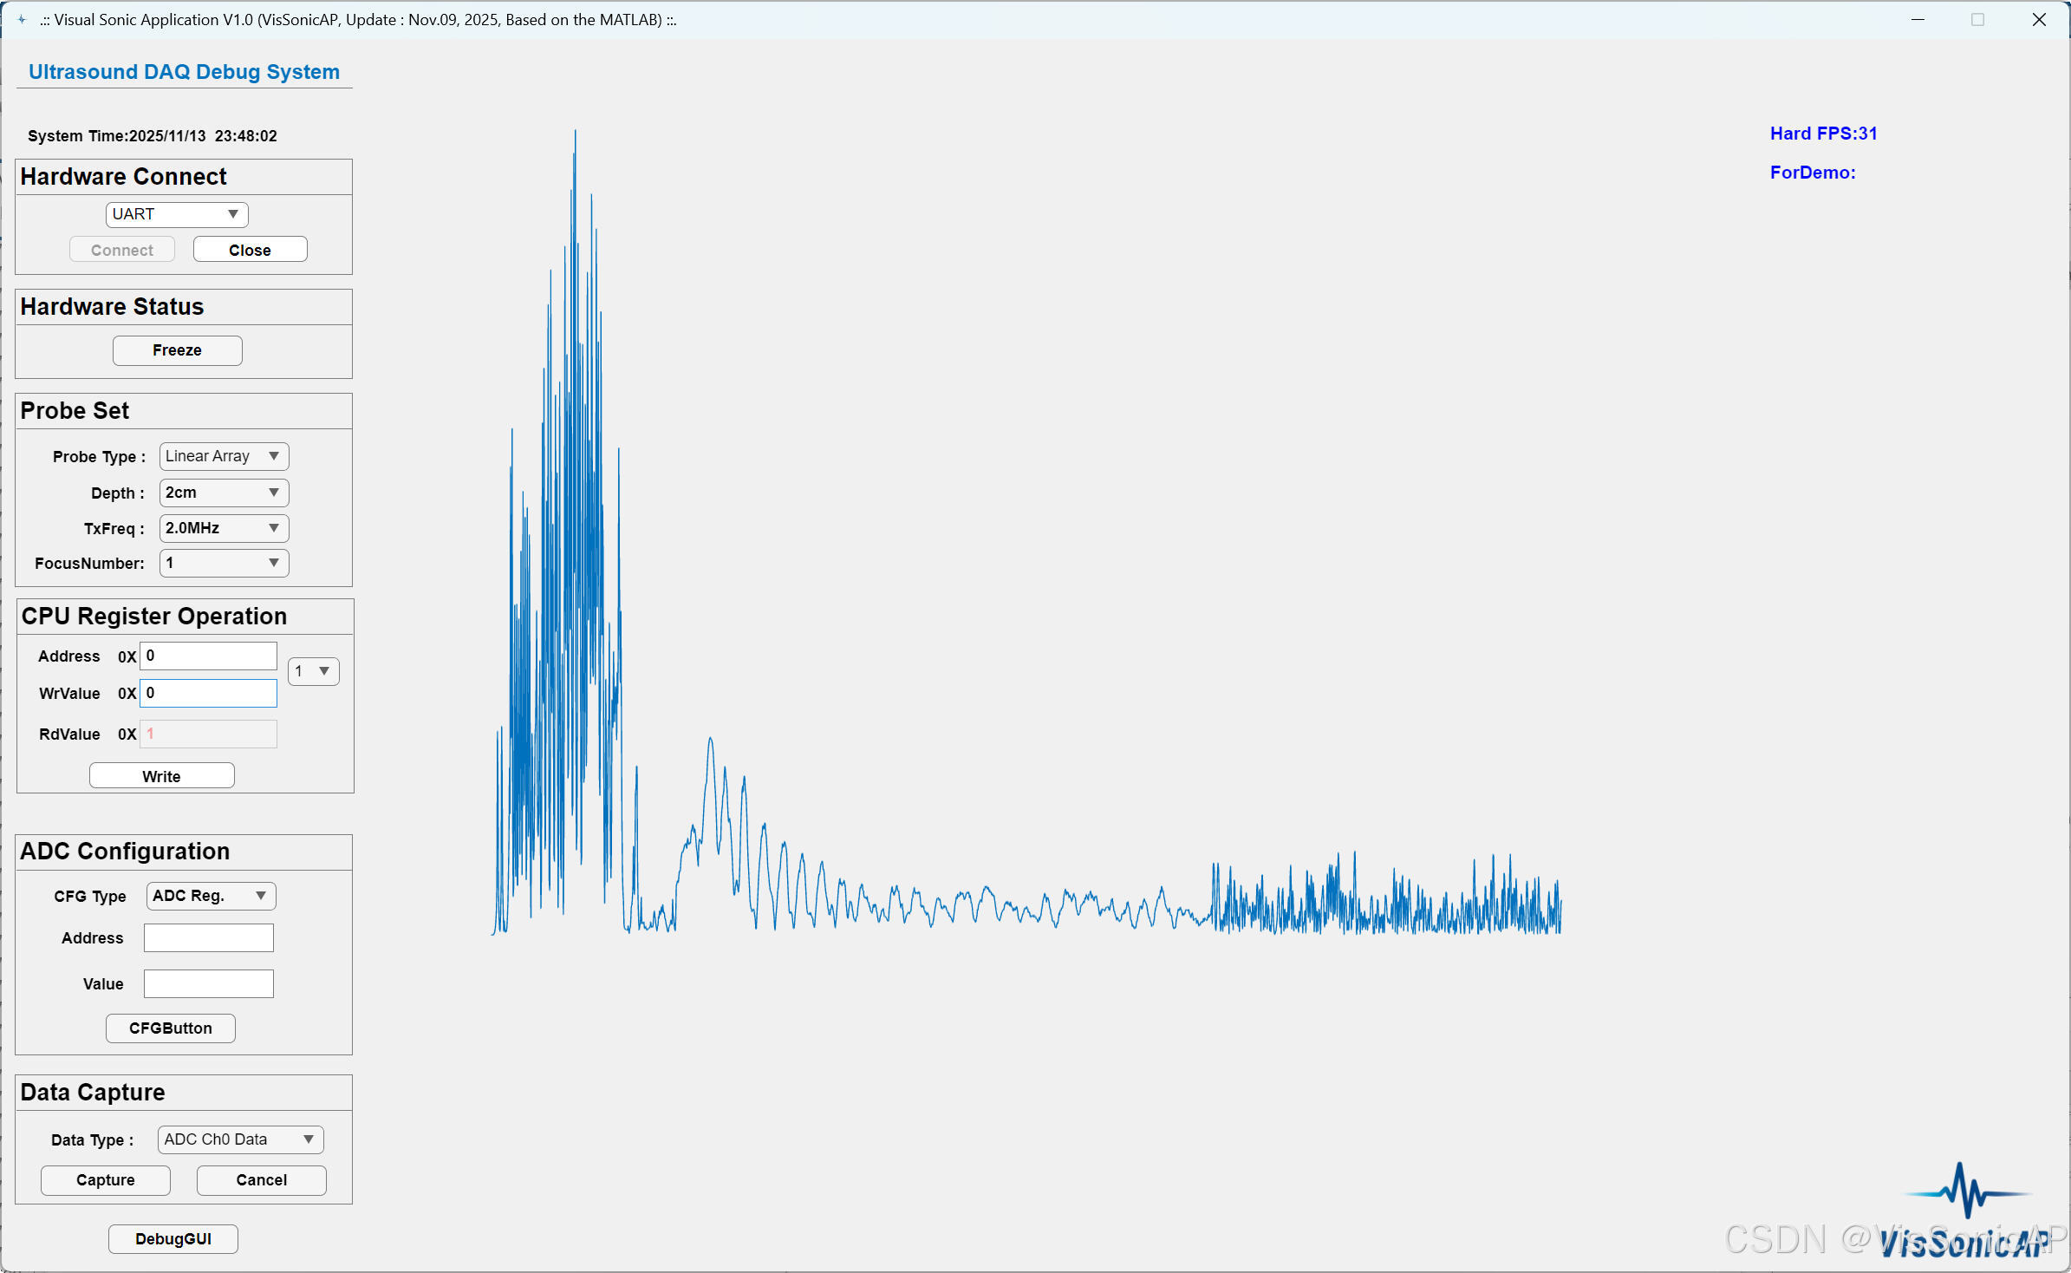Click the app icon in title bar
Screen dimensions: 2071x1273
pos(22,19)
